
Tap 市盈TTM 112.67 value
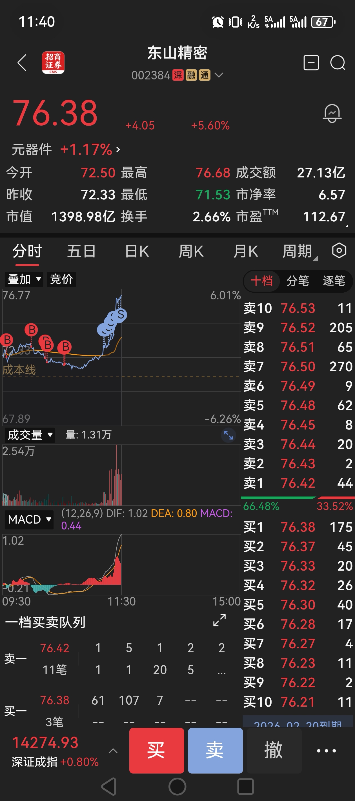pos(324,217)
